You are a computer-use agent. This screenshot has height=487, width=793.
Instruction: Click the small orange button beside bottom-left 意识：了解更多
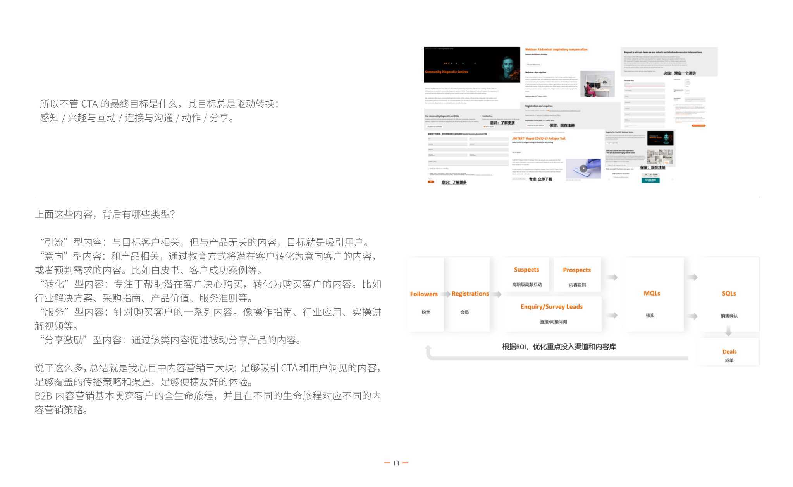tap(431, 182)
